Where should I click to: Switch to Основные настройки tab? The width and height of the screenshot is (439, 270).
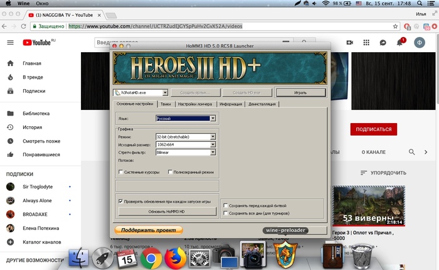pyautogui.click(x=135, y=104)
